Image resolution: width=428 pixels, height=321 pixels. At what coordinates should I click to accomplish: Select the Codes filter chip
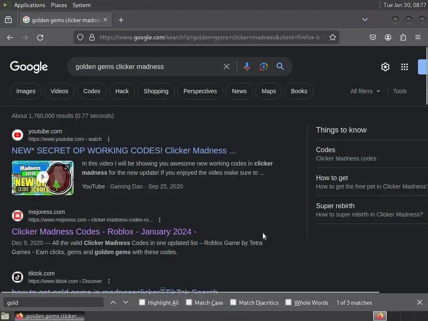(92, 91)
